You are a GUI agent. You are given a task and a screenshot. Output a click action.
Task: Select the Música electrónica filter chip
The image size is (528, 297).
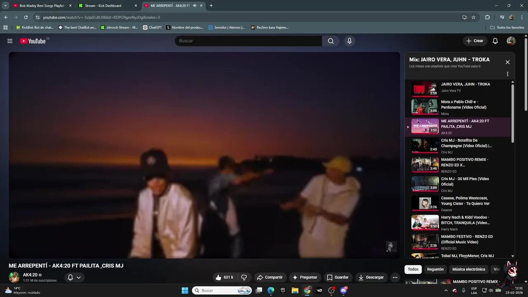point(469,269)
